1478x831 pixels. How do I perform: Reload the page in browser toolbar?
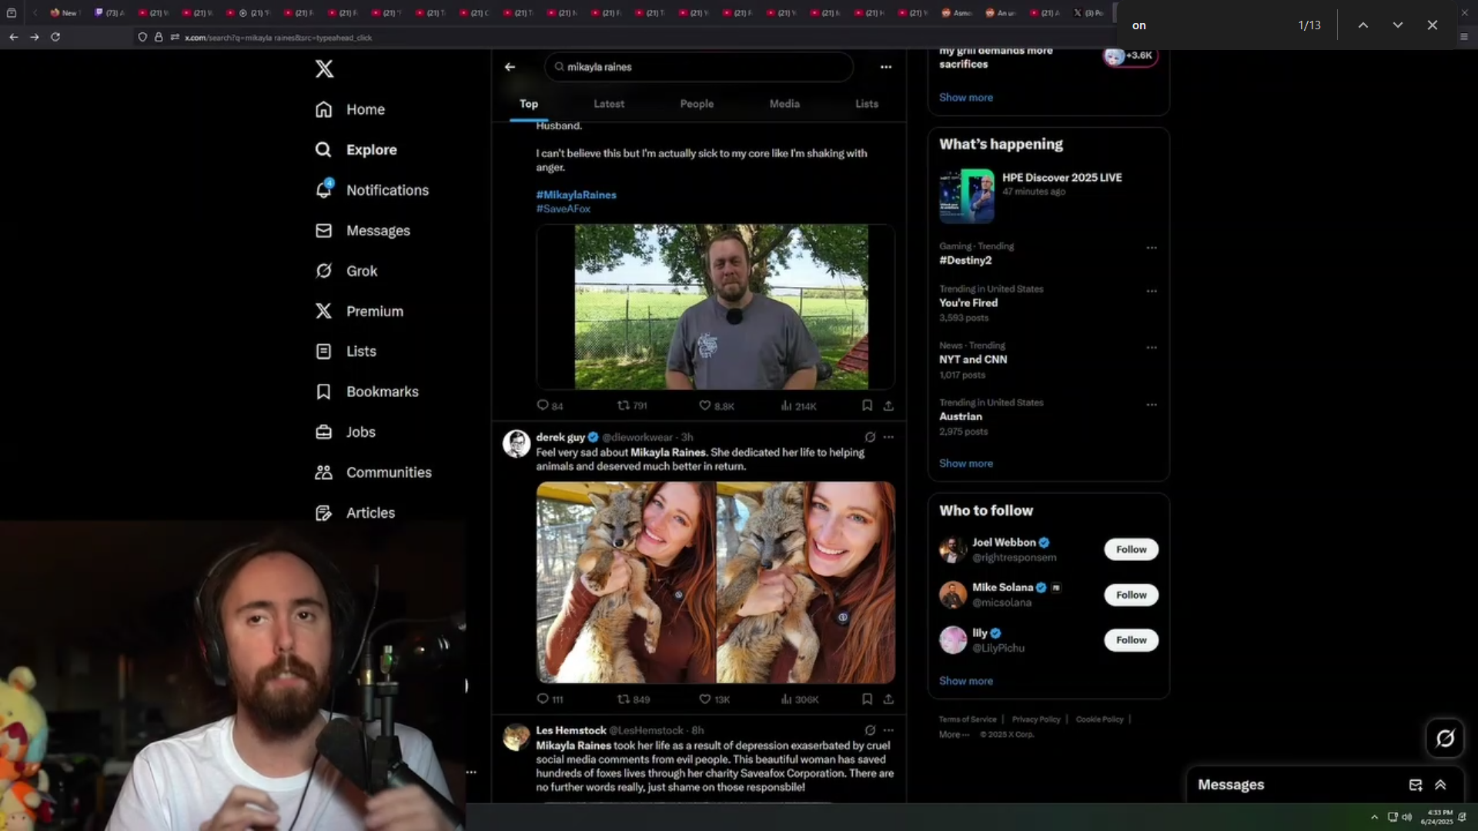click(x=55, y=37)
